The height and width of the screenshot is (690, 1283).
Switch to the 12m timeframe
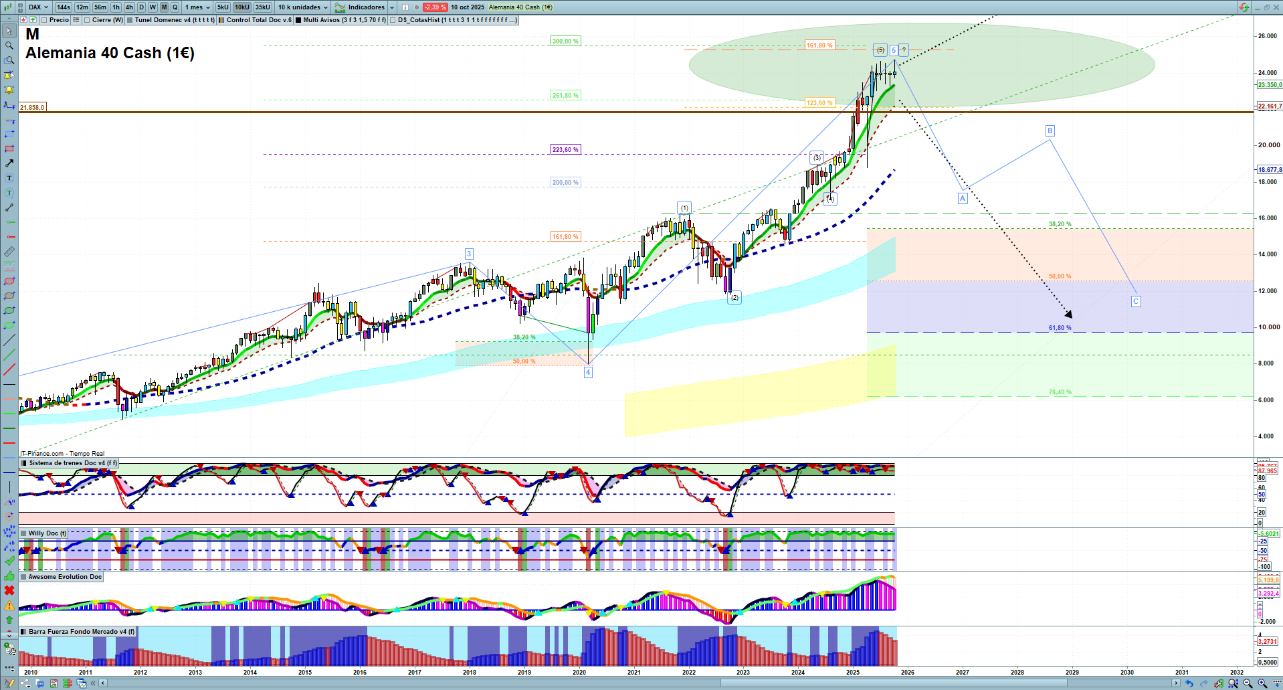(x=82, y=7)
